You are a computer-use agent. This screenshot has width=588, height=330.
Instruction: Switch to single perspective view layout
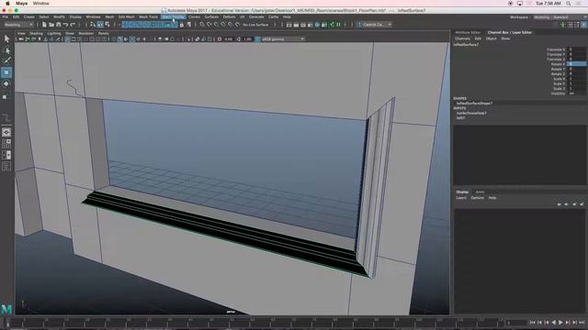6,132
